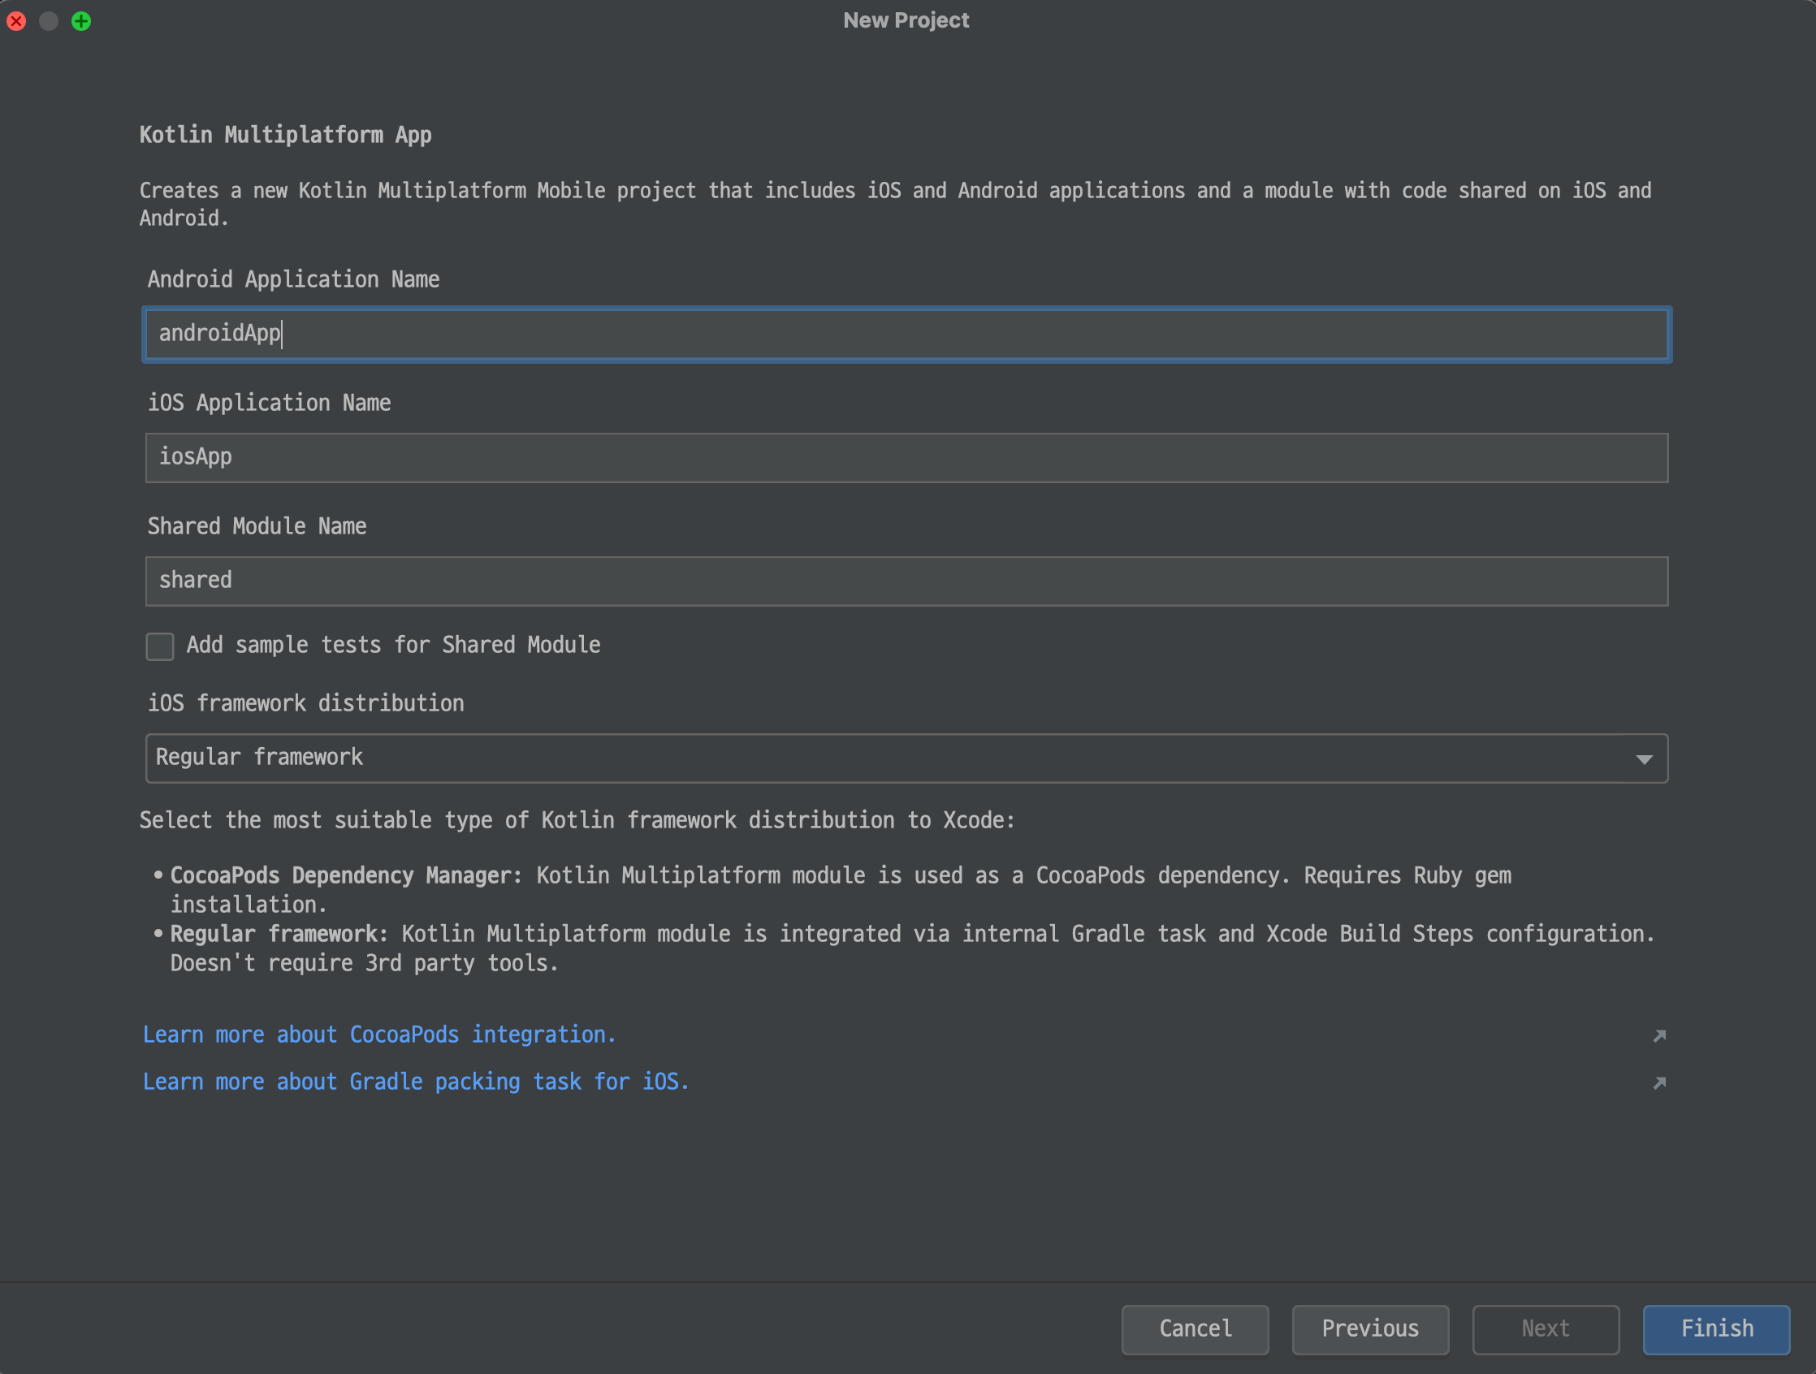Click the red close window button
This screenshot has width=1816, height=1374.
[x=16, y=20]
